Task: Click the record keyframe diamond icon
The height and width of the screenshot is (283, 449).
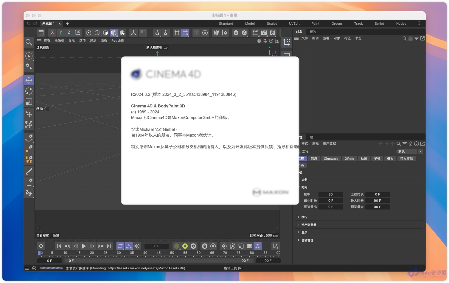Action: pyautogui.click(x=41, y=246)
